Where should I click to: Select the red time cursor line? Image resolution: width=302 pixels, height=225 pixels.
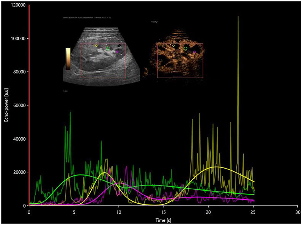point(29,105)
